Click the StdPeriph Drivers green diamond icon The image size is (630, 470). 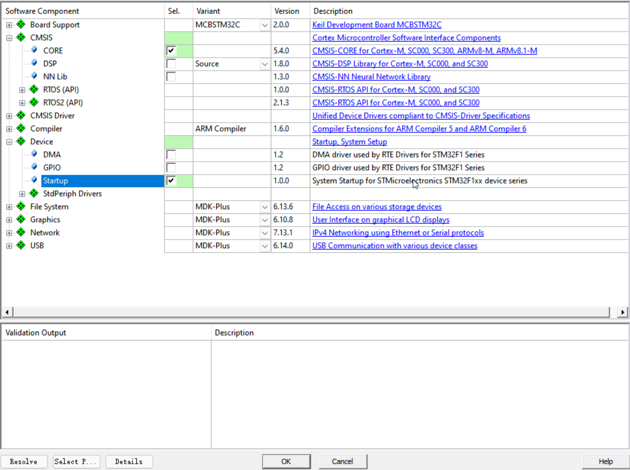click(34, 193)
